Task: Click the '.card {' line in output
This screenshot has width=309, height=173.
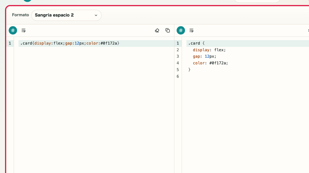Action: pyautogui.click(x=196, y=43)
